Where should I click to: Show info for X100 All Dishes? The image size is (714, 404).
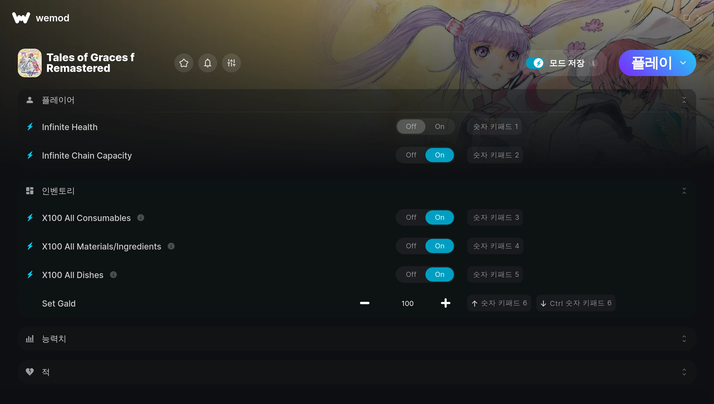pos(113,275)
